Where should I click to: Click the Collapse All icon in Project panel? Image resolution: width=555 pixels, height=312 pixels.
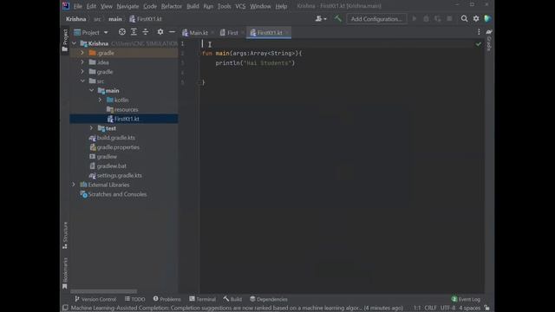(x=146, y=32)
